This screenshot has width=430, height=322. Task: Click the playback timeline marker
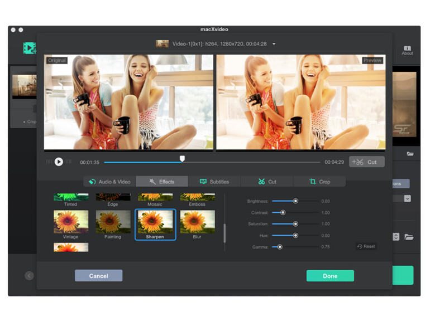[x=182, y=159]
